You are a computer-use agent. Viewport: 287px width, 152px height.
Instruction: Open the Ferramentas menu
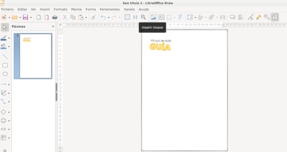(109, 9)
